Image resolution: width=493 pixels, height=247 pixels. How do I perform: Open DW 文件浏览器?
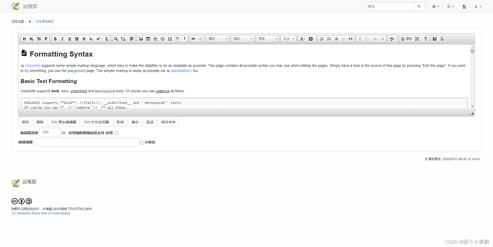point(96,122)
